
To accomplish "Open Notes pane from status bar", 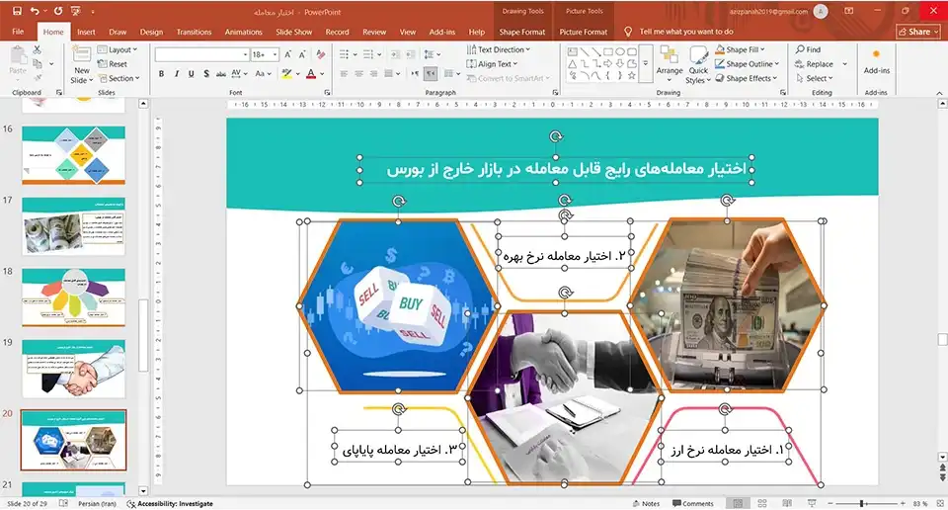I will (x=646, y=503).
